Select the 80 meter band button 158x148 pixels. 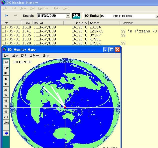coord(6,73)
